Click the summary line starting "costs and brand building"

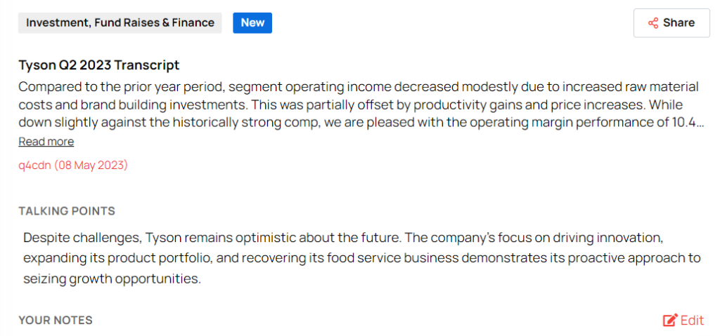(x=359, y=105)
